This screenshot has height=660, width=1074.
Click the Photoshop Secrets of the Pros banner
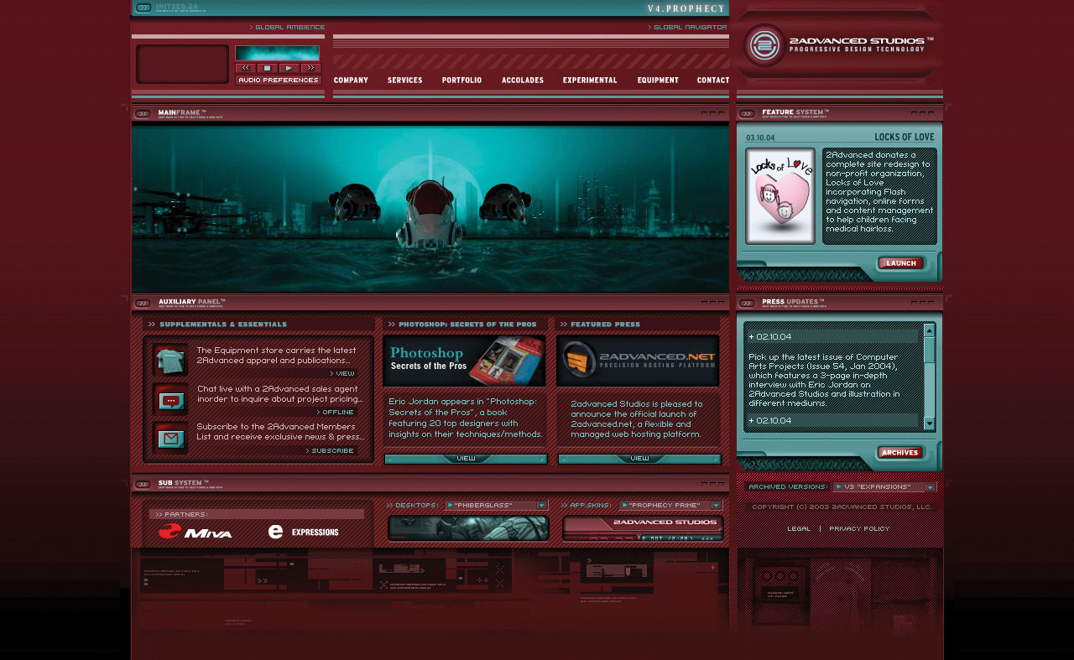(464, 361)
